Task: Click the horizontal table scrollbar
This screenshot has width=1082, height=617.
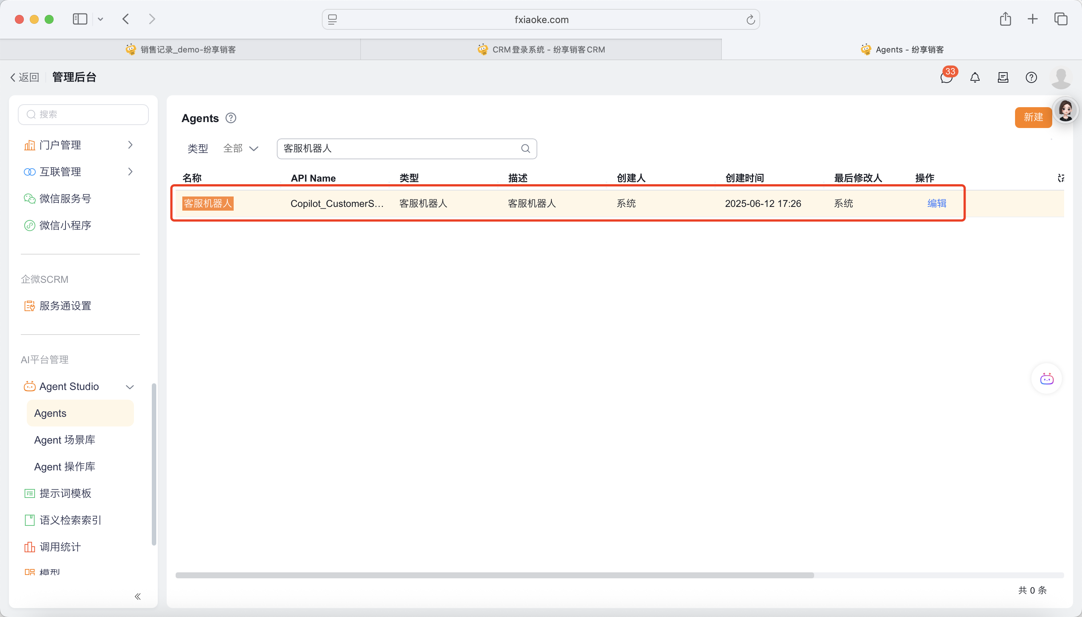Action: (x=494, y=575)
